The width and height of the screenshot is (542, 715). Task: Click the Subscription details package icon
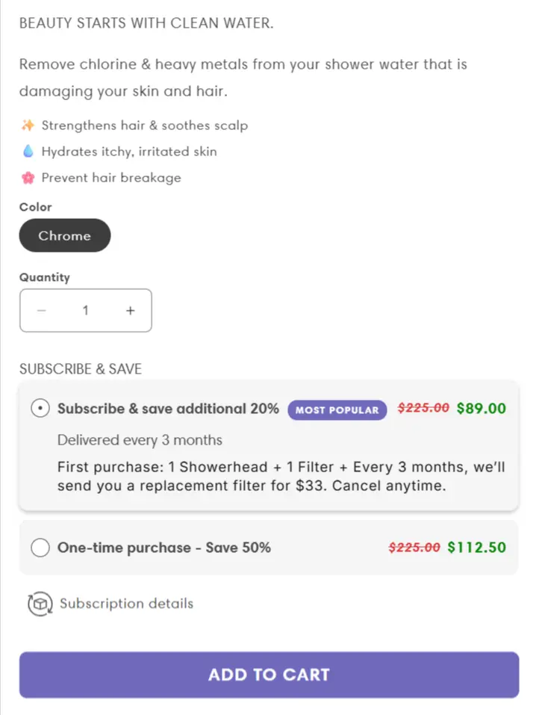click(x=39, y=603)
